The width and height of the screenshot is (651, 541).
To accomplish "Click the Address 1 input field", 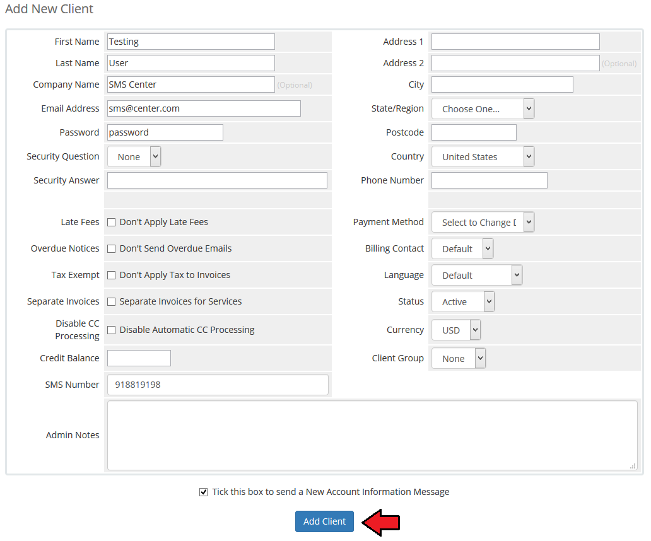I will click(515, 42).
